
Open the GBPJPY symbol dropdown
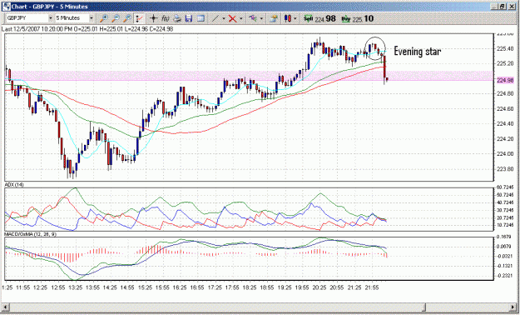(x=51, y=18)
